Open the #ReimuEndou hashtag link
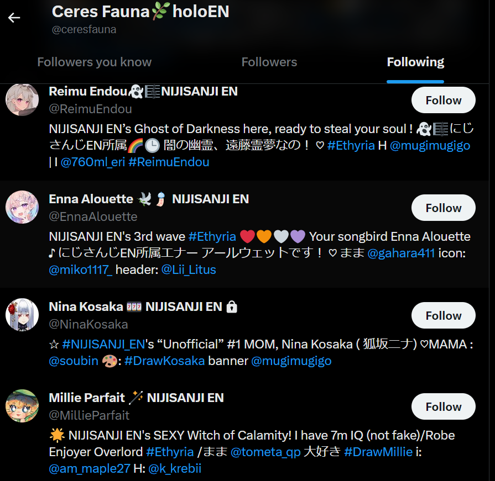This screenshot has width=495, height=481. (169, 162)
